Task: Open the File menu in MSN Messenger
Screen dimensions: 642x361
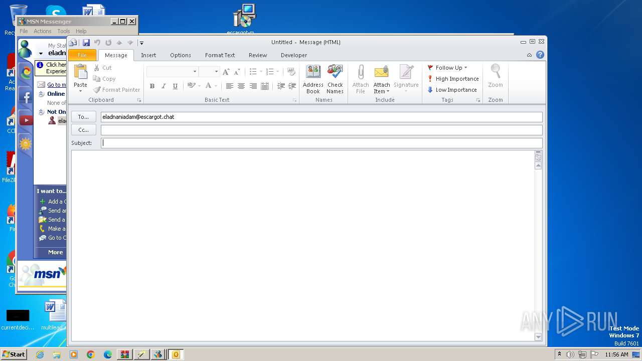Action: (x=24, y=31)
